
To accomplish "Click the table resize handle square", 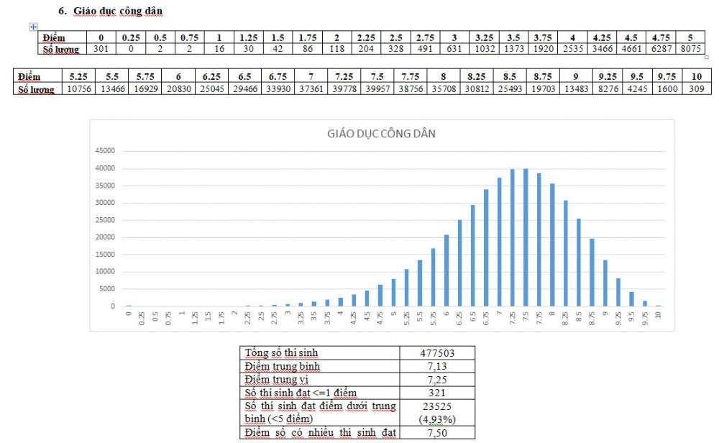I will (707, 56).
